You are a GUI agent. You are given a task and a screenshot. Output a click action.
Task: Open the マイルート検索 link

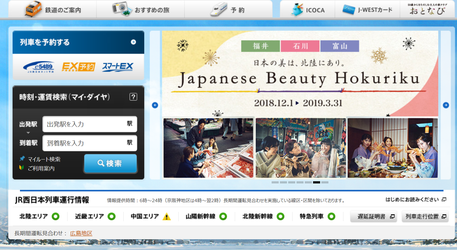44,159
